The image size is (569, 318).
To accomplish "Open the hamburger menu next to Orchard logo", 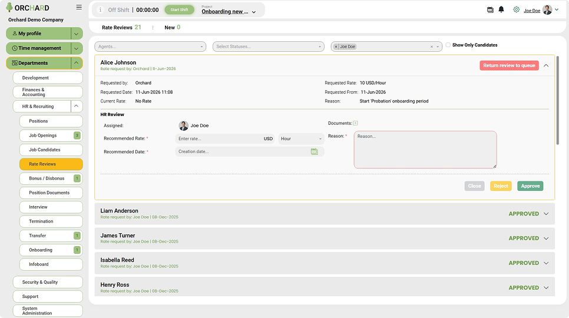I will coord(79,7).
